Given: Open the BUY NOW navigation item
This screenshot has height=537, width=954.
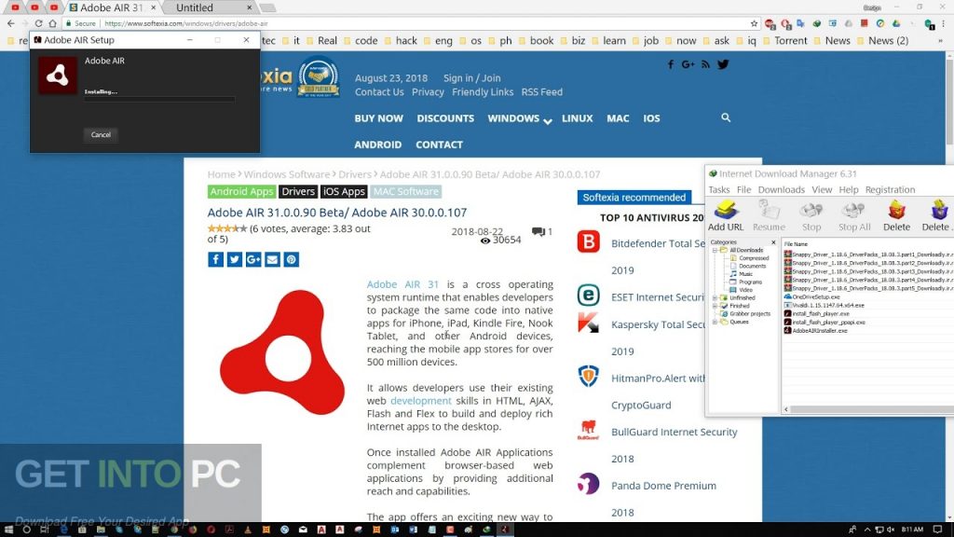Looking at the screenshot, I should pos(378,118).
